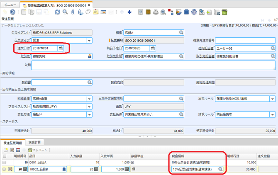Select the I0001_品目A cell in detail grid
Image resolution: width=278 pixels, height=175 pixels.
(49, 163)
